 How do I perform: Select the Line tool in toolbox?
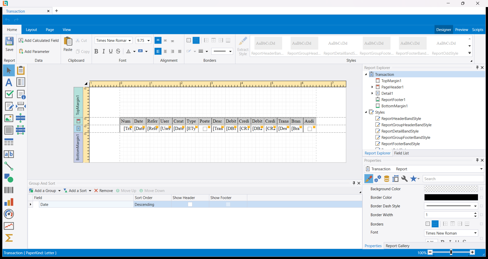coord(9,166)
